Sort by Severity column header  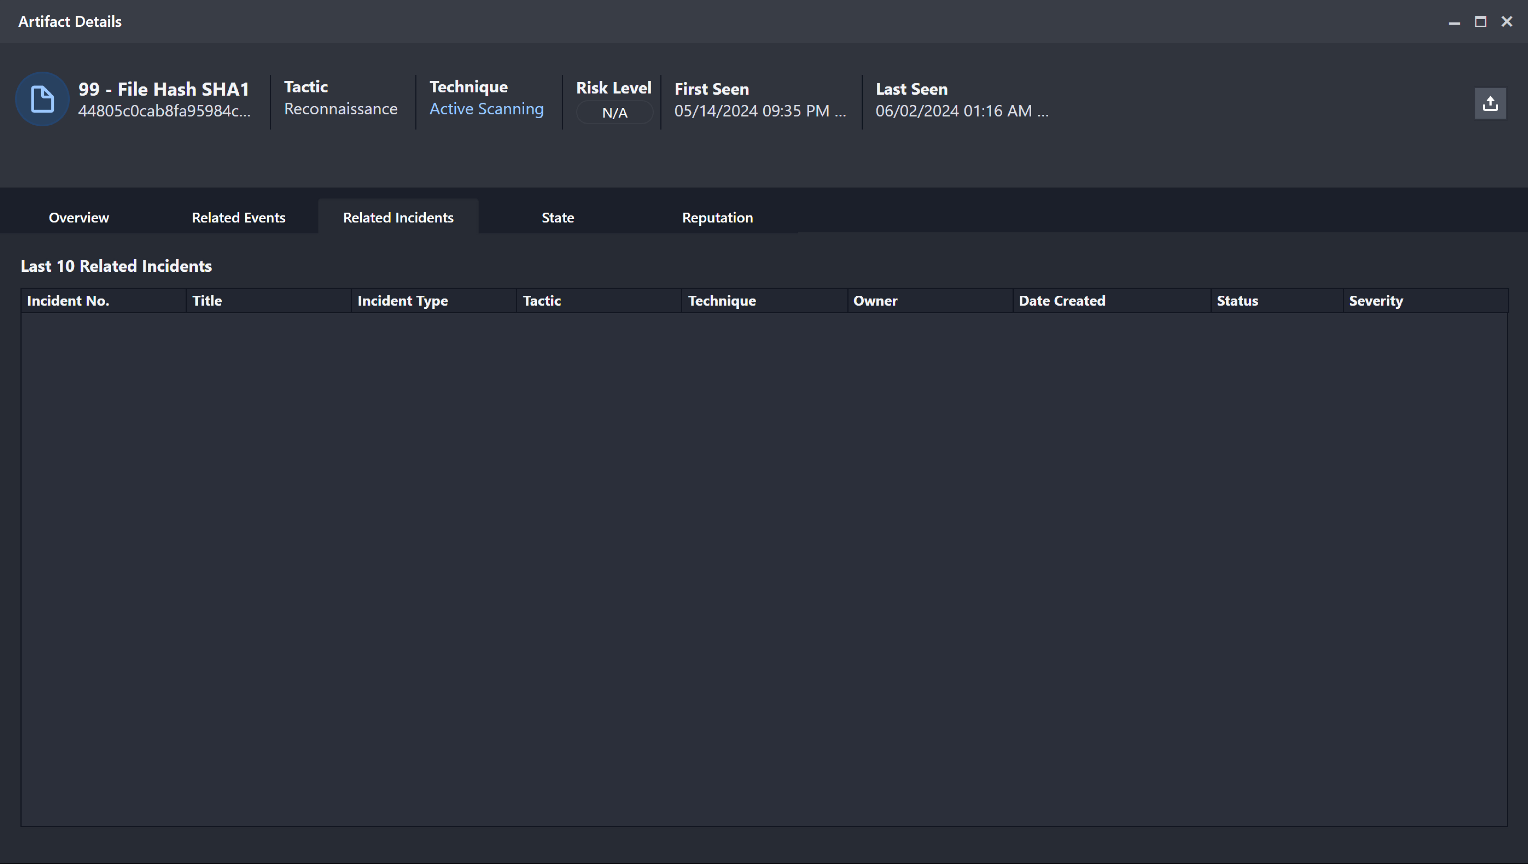click(1376, 301)
